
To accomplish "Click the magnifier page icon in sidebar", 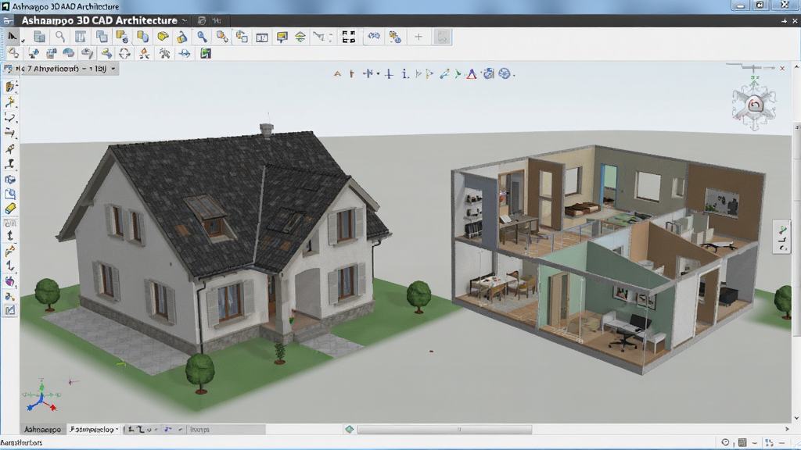I will point(10,195).
